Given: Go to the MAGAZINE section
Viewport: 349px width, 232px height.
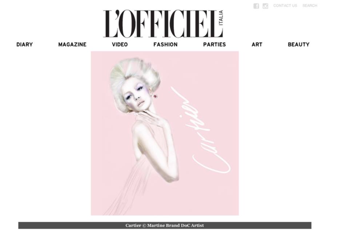Looking at the screenshot, I should [x=72, y=44].
